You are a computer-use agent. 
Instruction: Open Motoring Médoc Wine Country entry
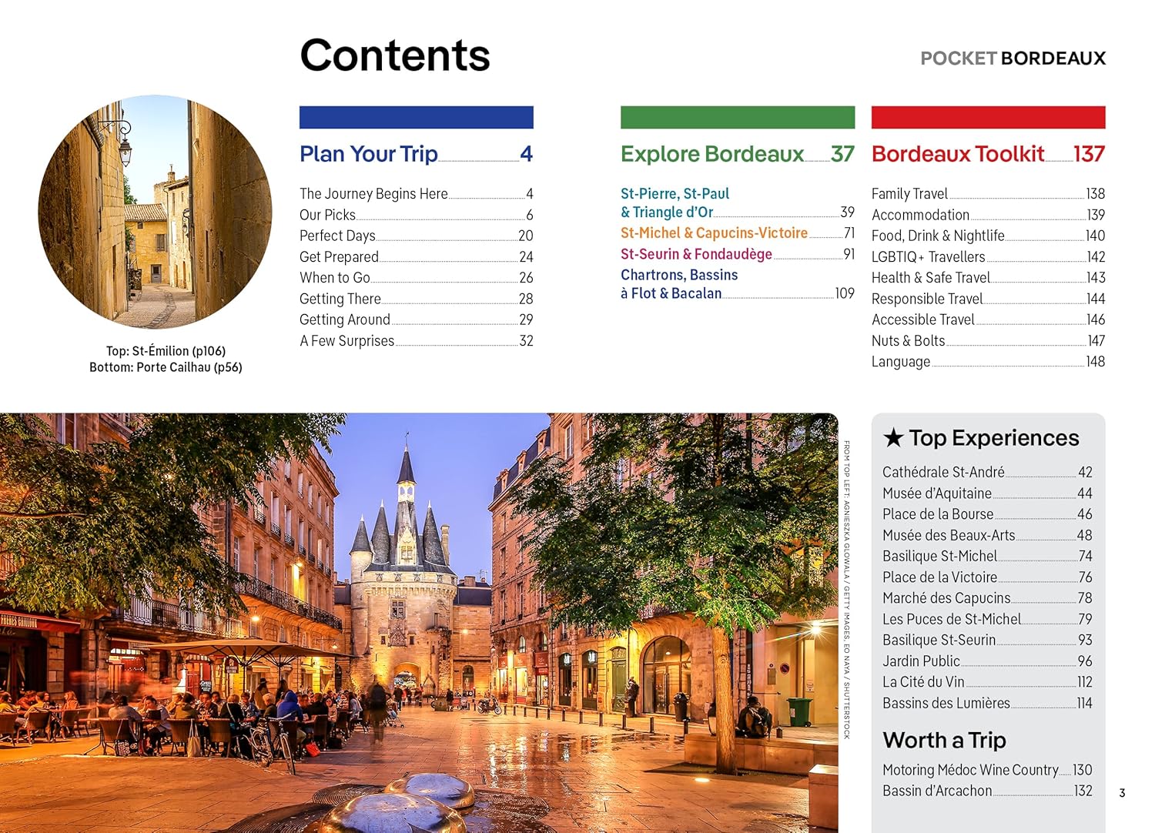point(970,770)
